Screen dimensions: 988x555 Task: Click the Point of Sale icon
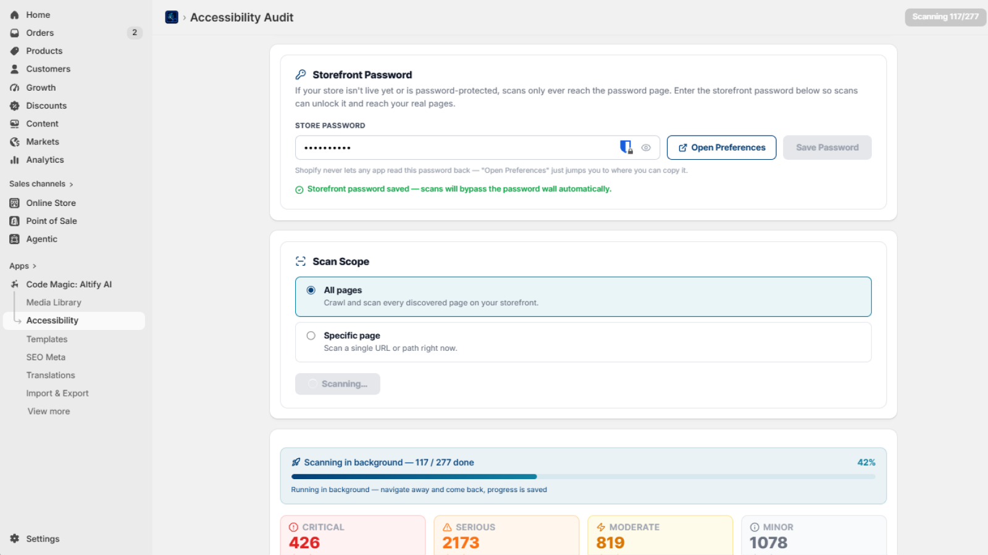pyautogui.click(x=15, y=221)
